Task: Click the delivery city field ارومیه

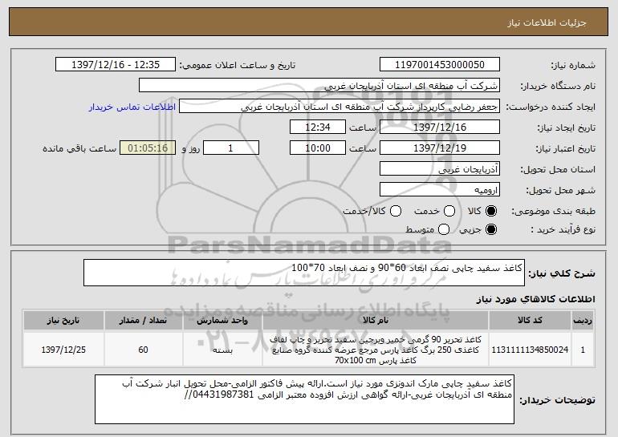Action: pyautogui.click(x=440, y=190)
